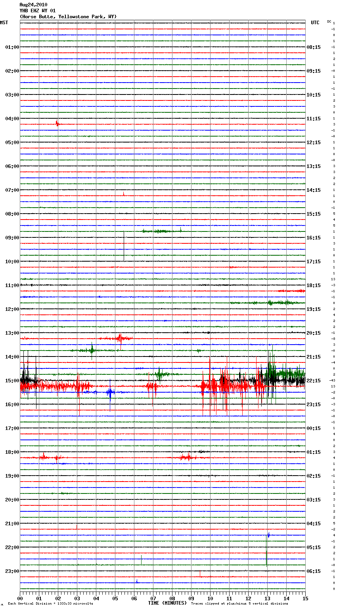
Task: Click the UTC time zone label
Action: [x=315, y=23]
